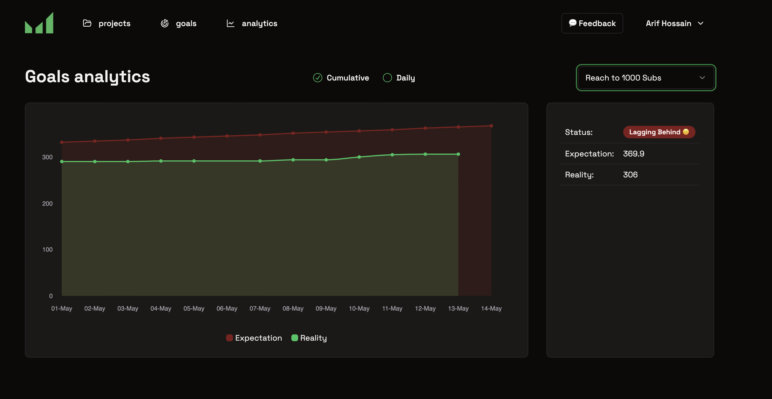Go to the analytics page
Viewport: 772px width, 399px height.
click(252, 23)
